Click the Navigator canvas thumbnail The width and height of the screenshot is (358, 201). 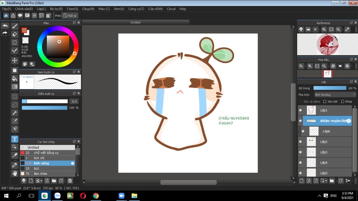(327, 74)
